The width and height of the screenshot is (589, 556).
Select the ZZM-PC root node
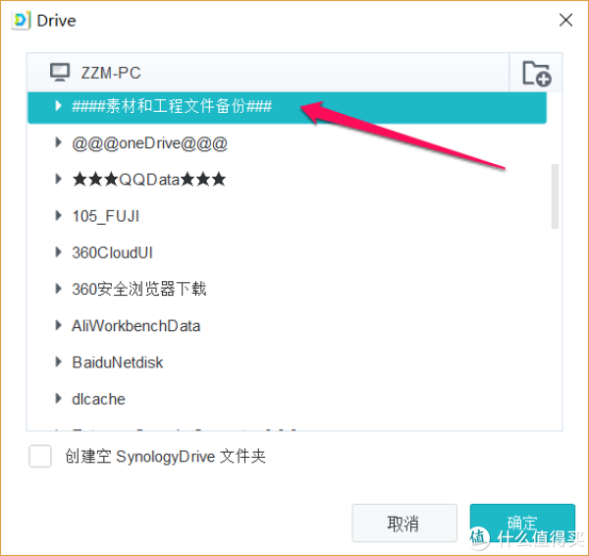tap(111, 72)
